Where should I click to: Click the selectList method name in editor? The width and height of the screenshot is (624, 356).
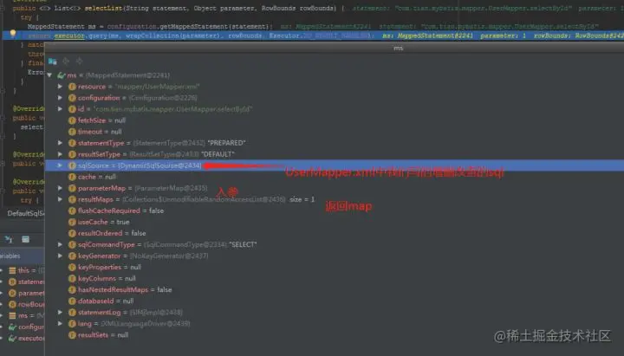[101, 8]
